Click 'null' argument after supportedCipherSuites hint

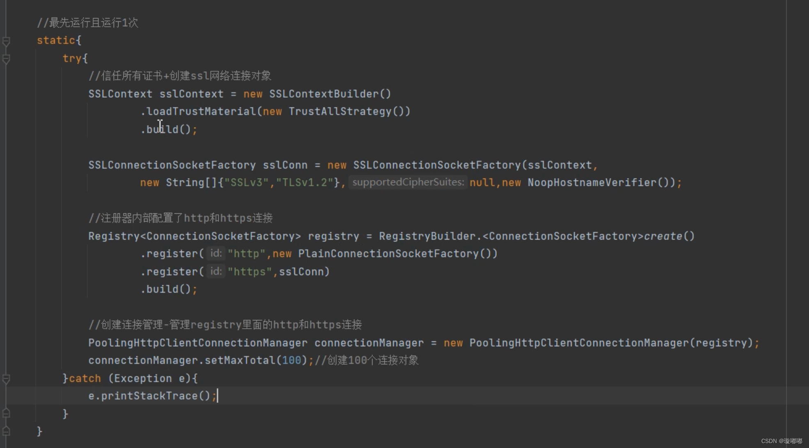482,183
